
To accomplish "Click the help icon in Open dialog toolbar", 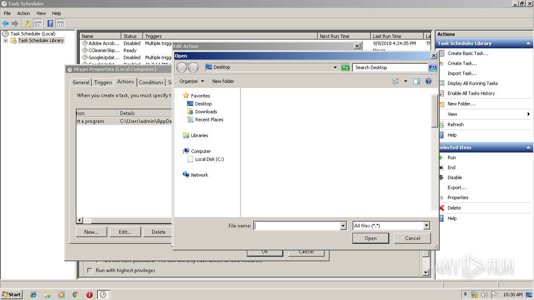I will [x=428, y=81].
